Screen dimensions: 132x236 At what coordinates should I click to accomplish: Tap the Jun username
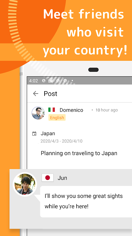tap(62, 178)
